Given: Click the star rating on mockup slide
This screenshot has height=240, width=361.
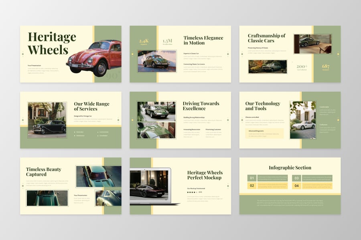Looking at the screenshot, I should click(192, 192).
